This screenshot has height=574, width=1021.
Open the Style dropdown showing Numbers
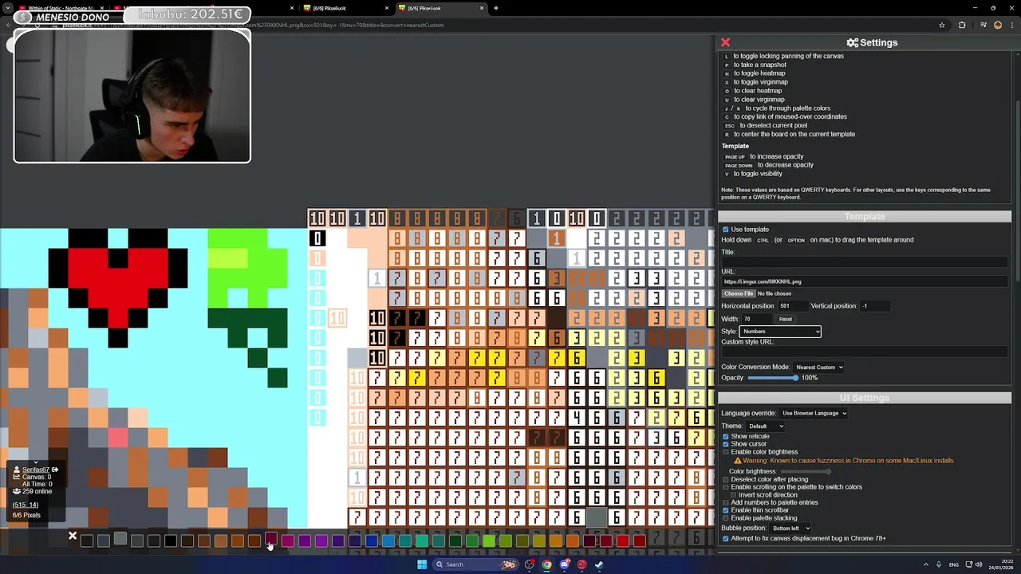point(780,331)
